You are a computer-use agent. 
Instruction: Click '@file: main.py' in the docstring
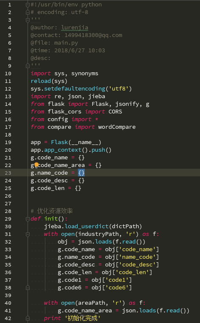coord(54,43)
